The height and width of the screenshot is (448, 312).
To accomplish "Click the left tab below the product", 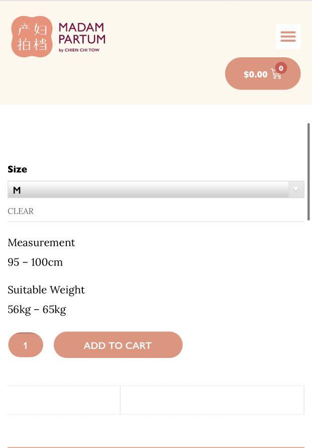I will tap(63, 400).
